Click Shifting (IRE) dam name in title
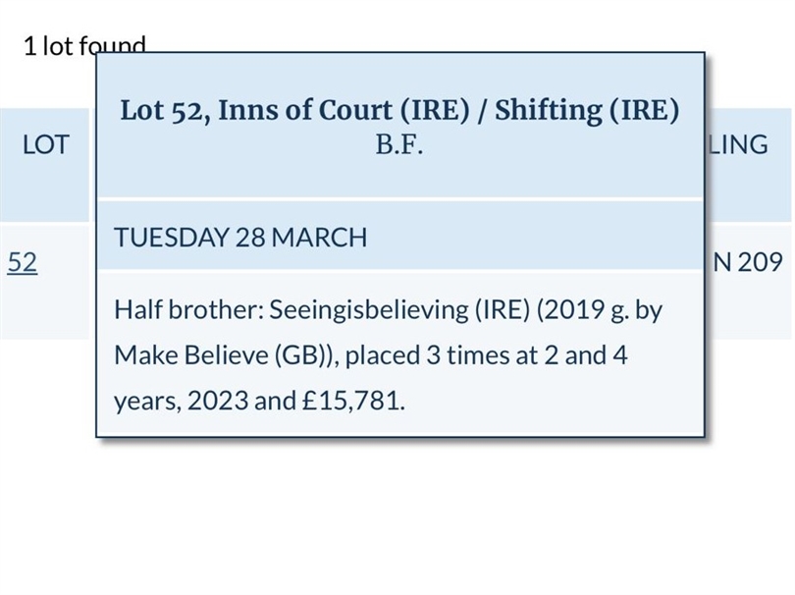 [587, 110]
